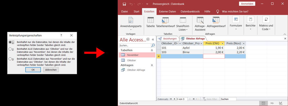This screenshot has height=106, width=288.
Task: Click the record Suchen box at bottom
Action: tap(228, 99)
